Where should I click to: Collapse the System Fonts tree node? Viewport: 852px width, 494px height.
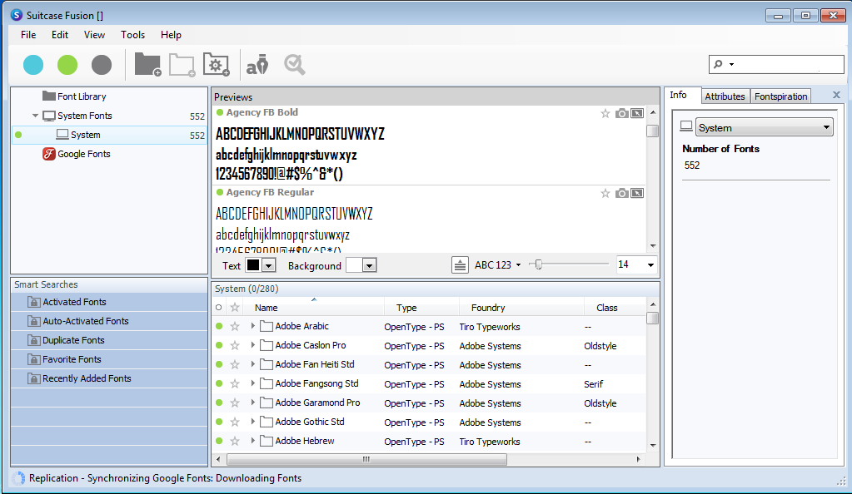[x=35, y=116]
